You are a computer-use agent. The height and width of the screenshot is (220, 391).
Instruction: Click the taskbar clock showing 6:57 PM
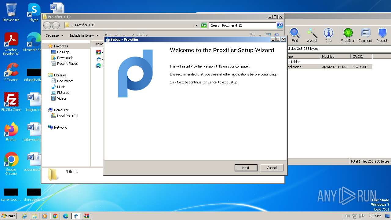point(375,216)
